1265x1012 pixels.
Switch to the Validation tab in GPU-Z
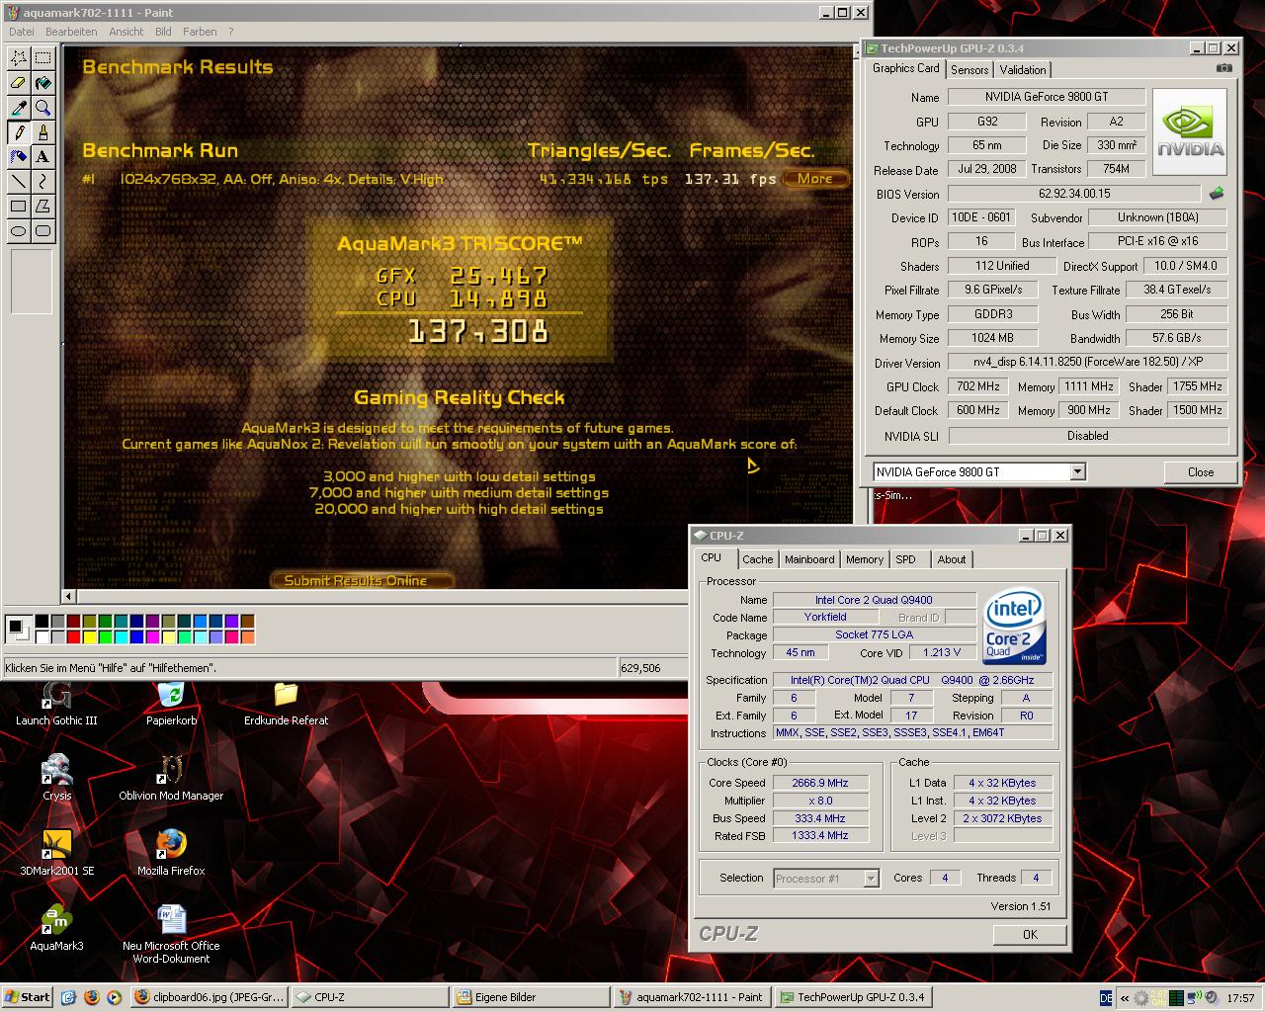[1022, 70]
